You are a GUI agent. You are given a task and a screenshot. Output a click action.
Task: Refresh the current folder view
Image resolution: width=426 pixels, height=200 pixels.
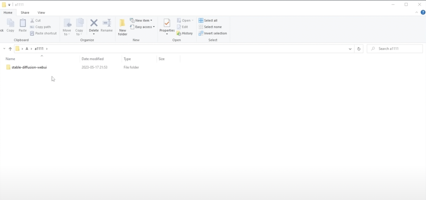[x=359, y=49]
